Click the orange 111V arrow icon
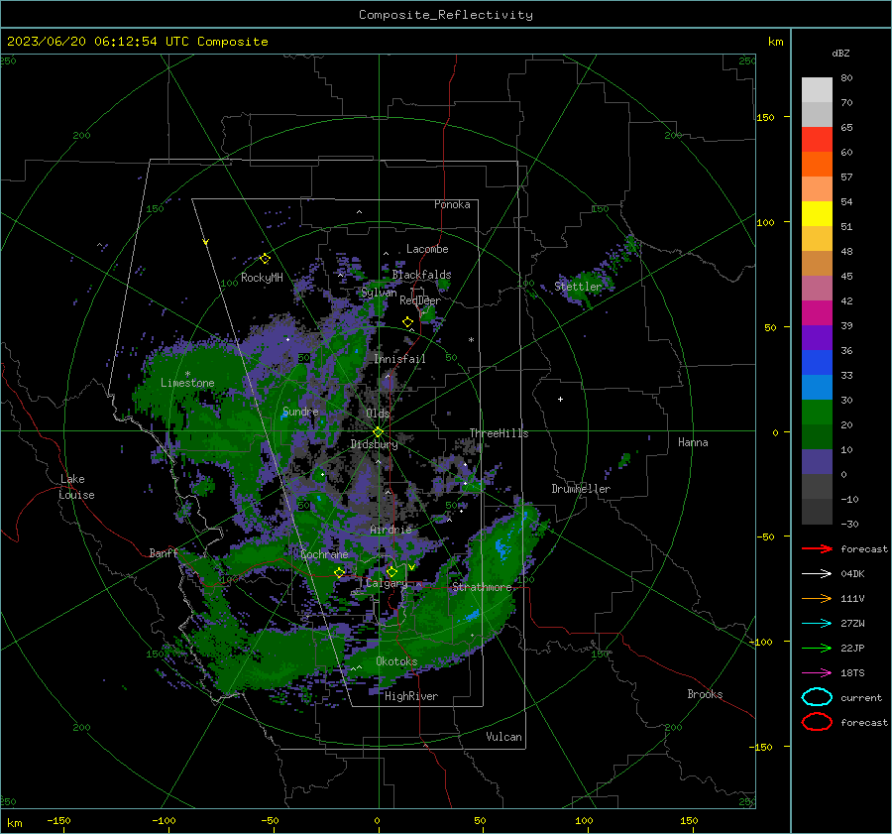This screenshot has height=834, width=892. click(817, 598)
